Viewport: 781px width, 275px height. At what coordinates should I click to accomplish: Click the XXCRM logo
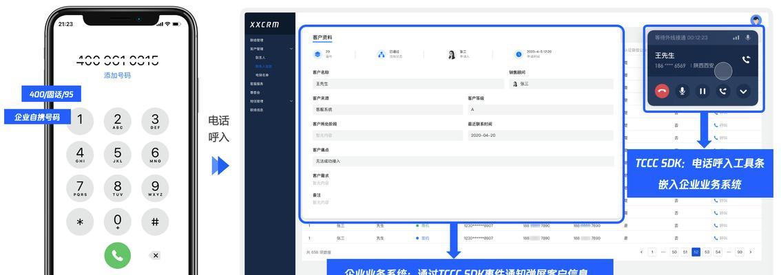click(264, 25)
